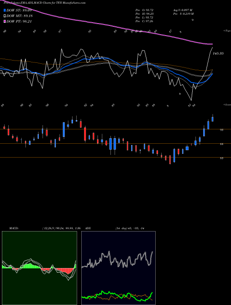Click the white DOW MT legend swatch
The image size is (231, 305).
pyautogui.click(x=5, y=16)
